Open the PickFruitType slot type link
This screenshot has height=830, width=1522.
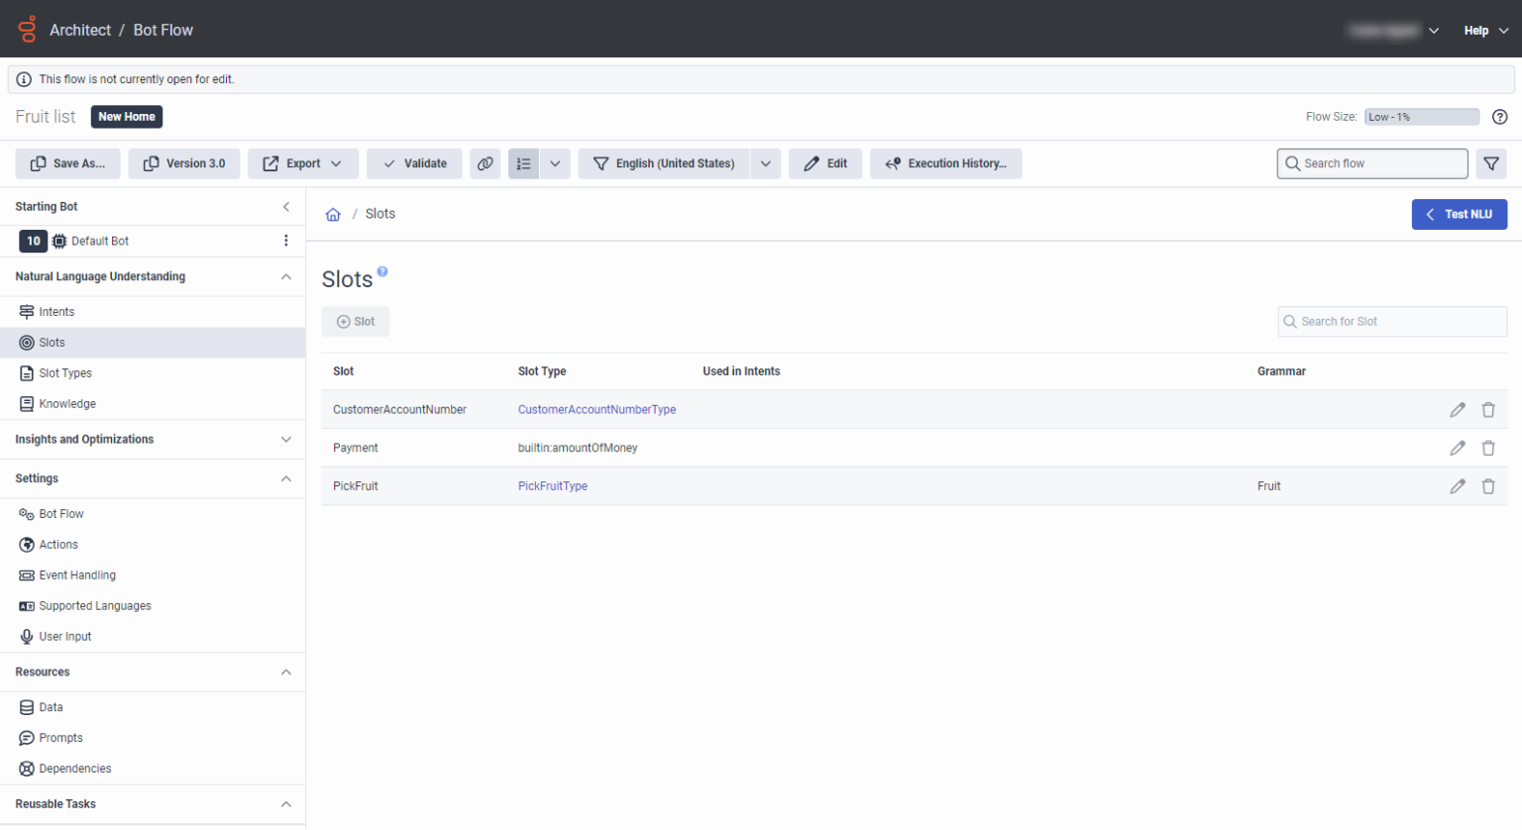[x=553, y=485]
